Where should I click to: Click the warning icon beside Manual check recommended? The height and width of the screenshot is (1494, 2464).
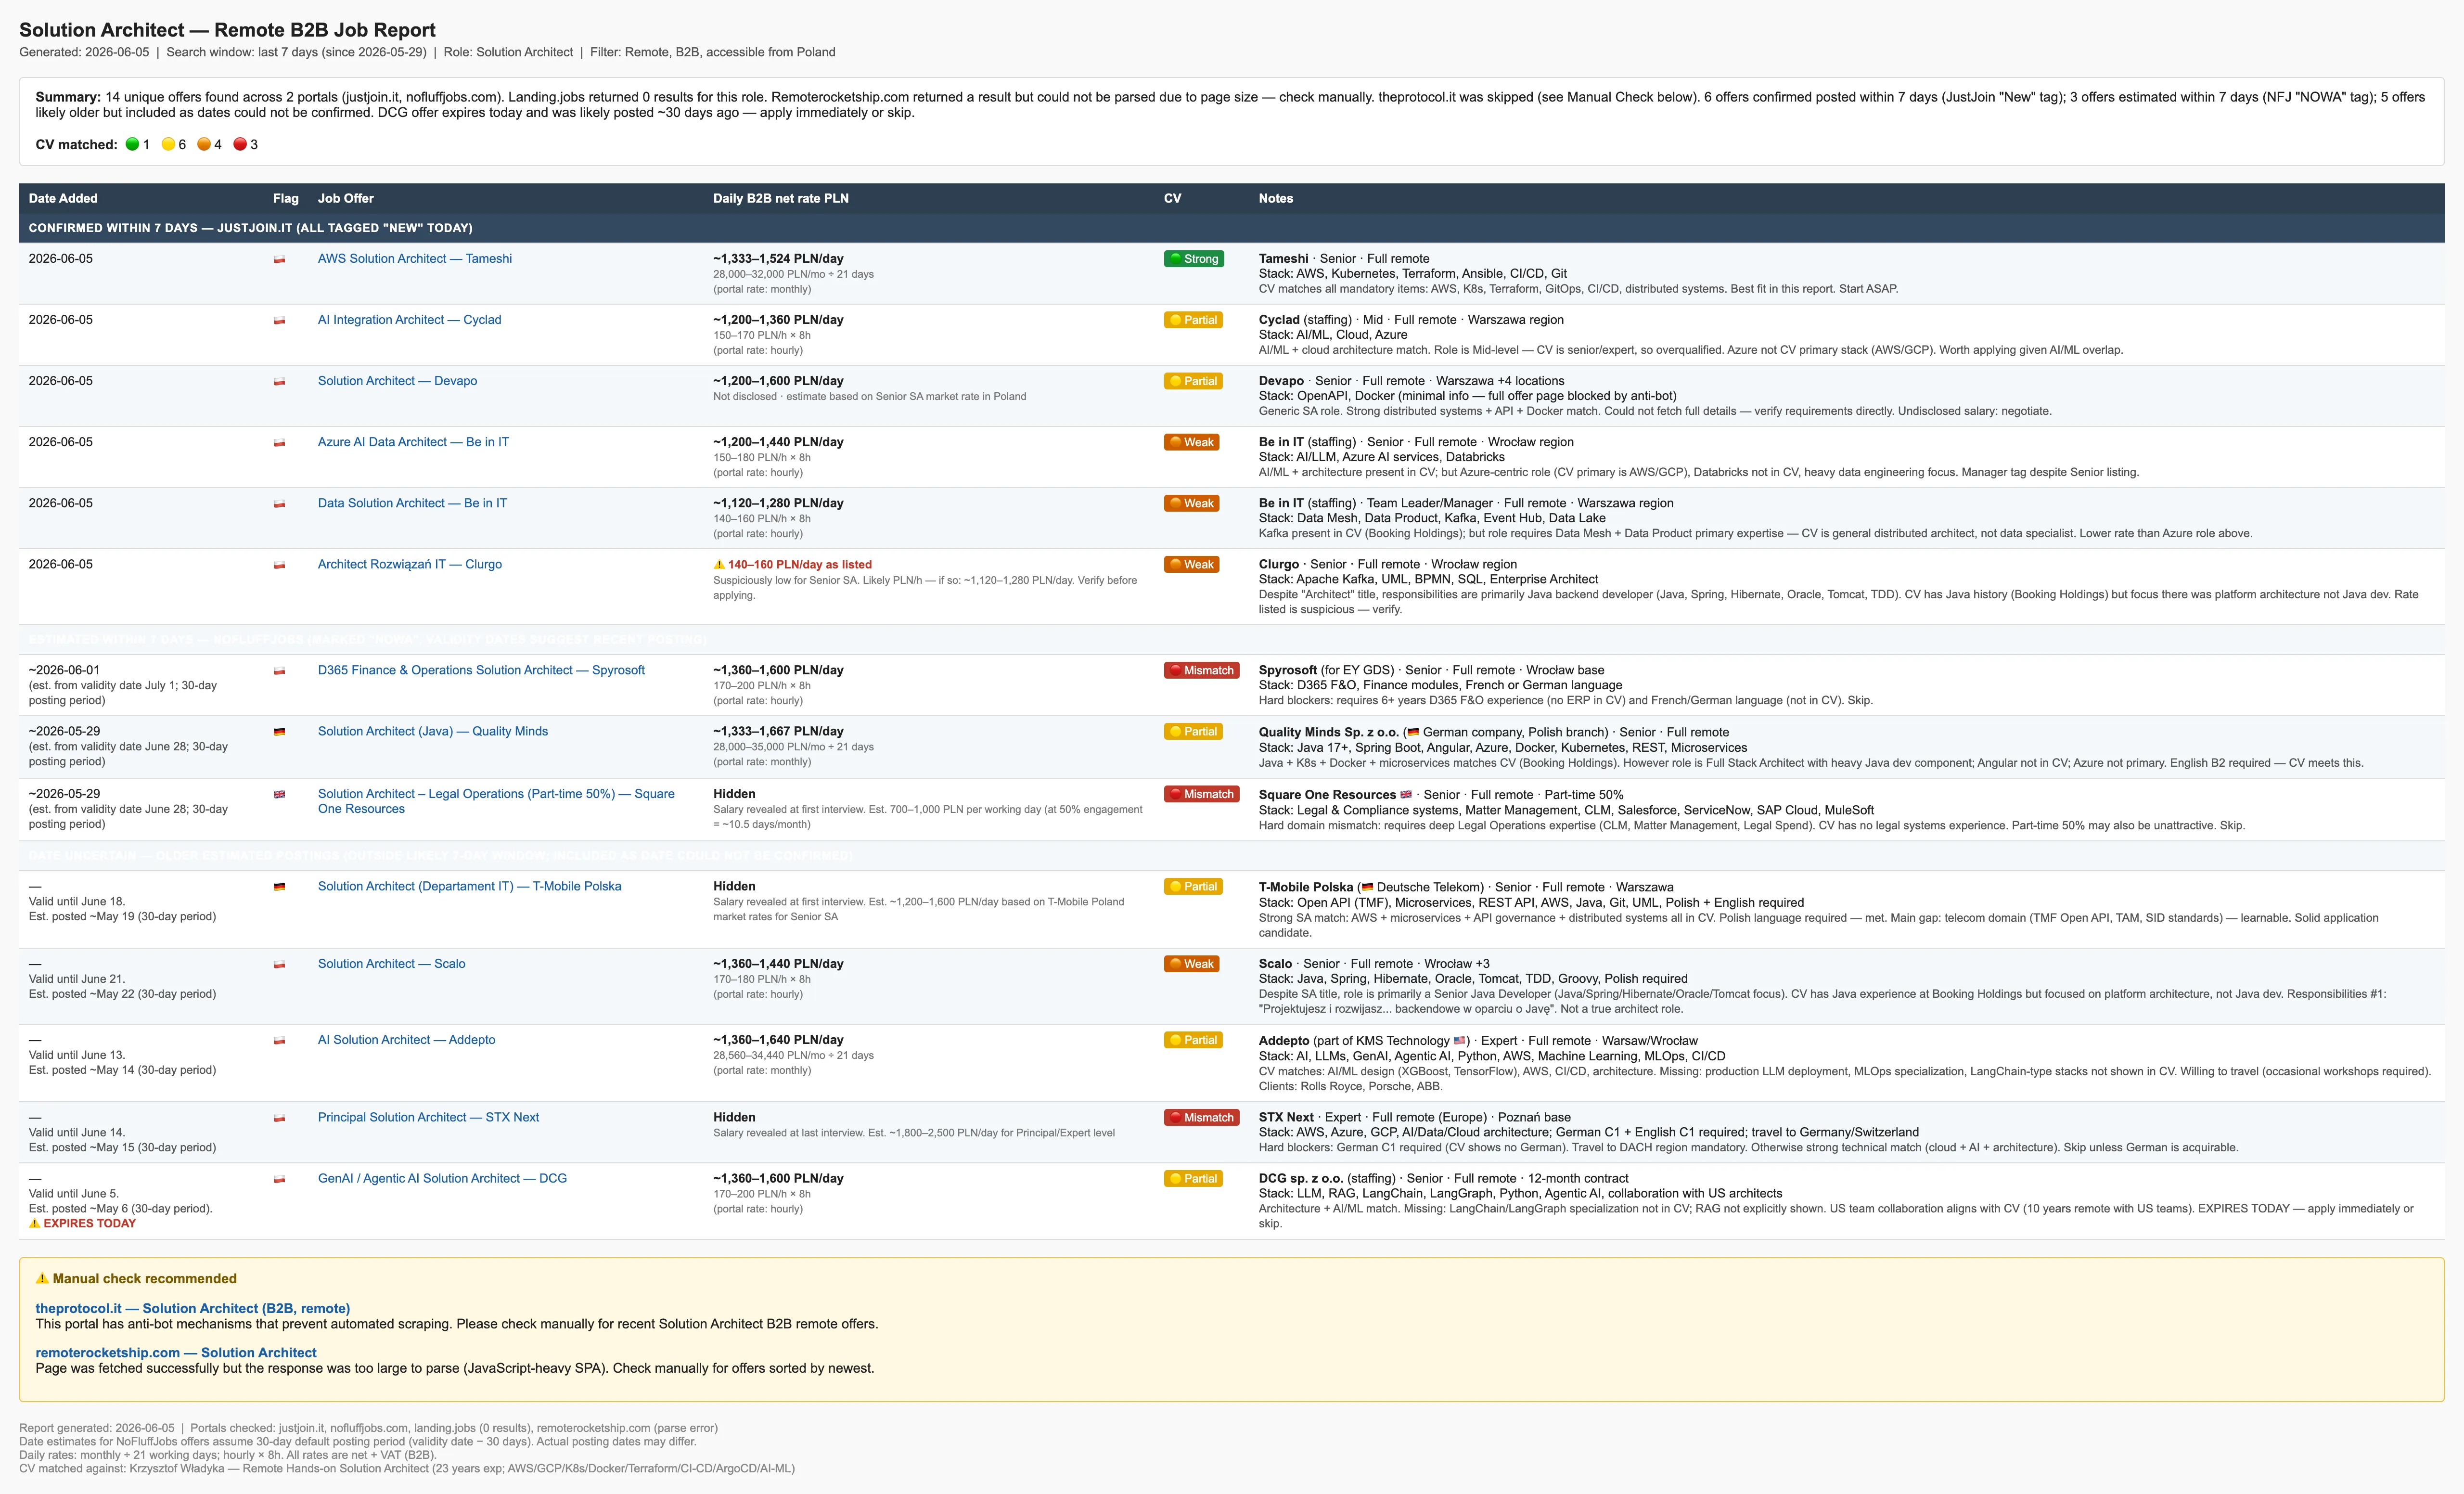point(42,1279)
